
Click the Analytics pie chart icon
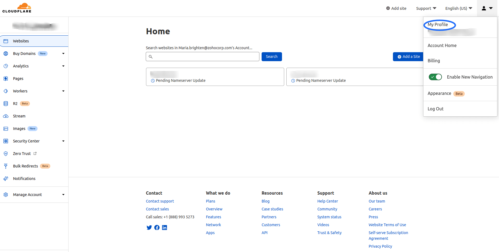coord(6,66)
